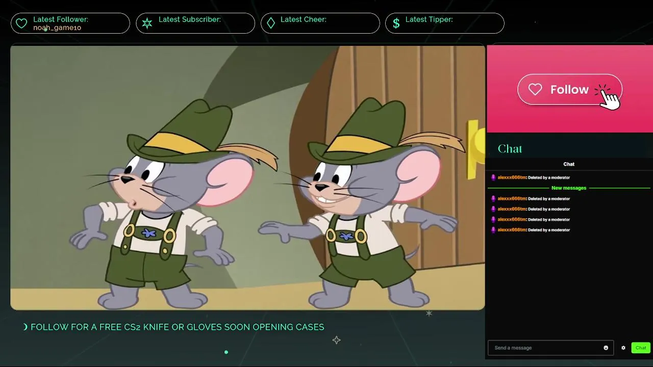Click the New messages divider label
This screenshot has width=653, height=367.
tap(569, 188)
